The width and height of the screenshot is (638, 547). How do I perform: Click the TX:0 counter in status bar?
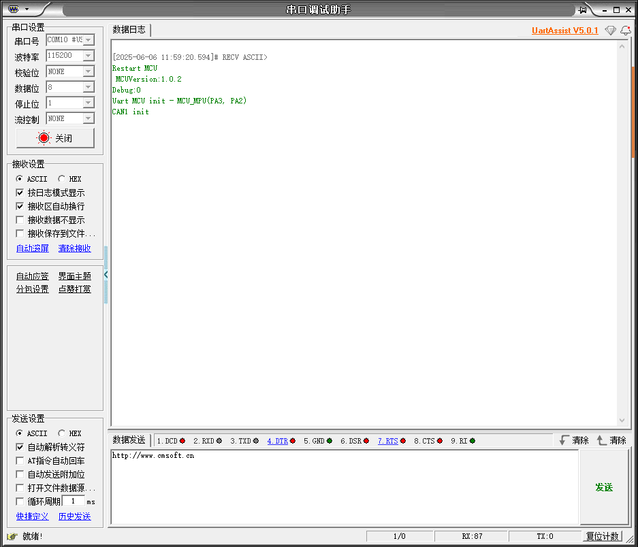pos(545,536)
